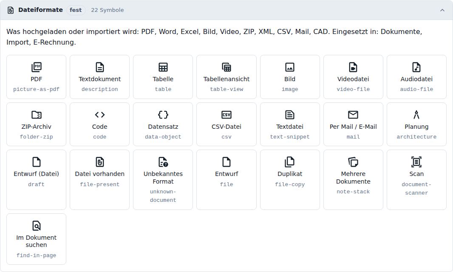Click the Videodatei video-file icon

click(x=353, y=67)
